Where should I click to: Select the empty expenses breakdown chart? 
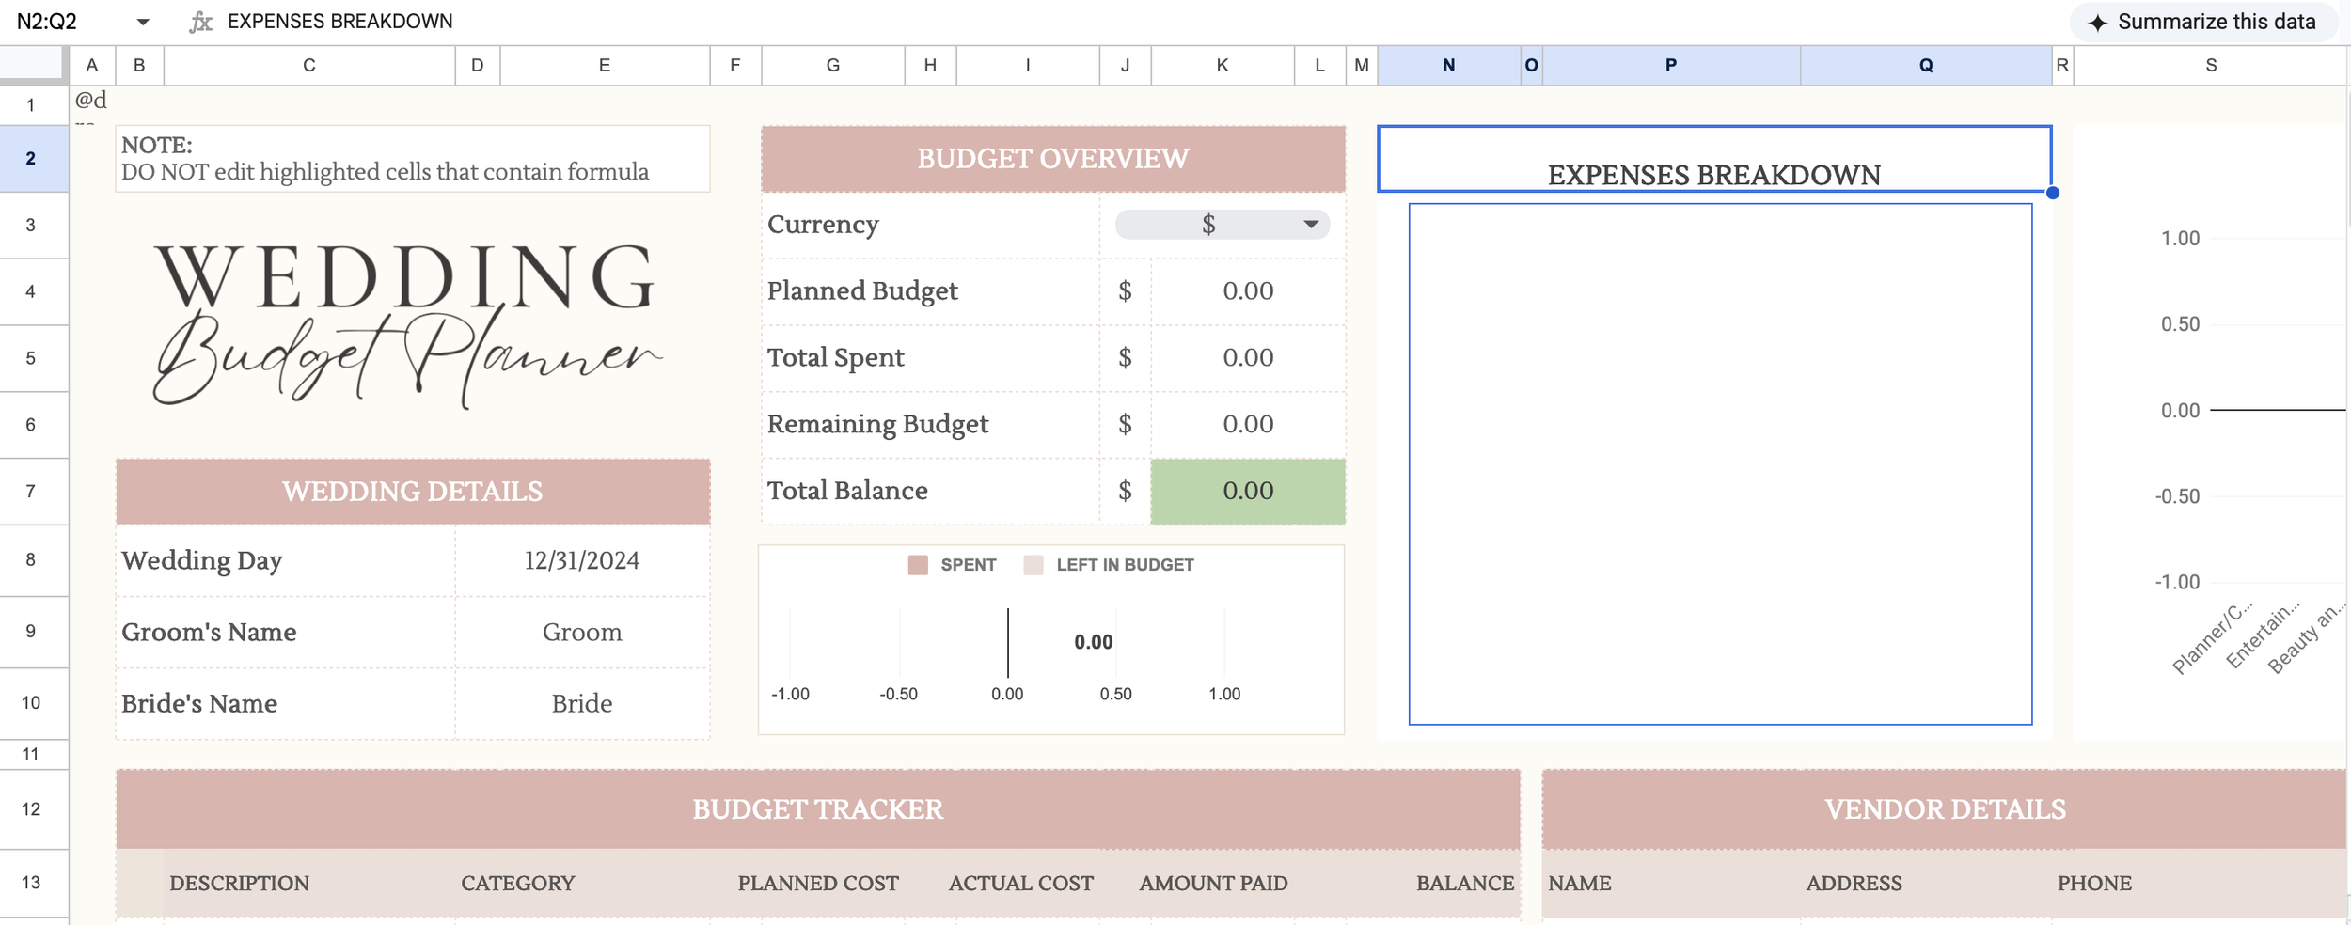pos(1720,464)
